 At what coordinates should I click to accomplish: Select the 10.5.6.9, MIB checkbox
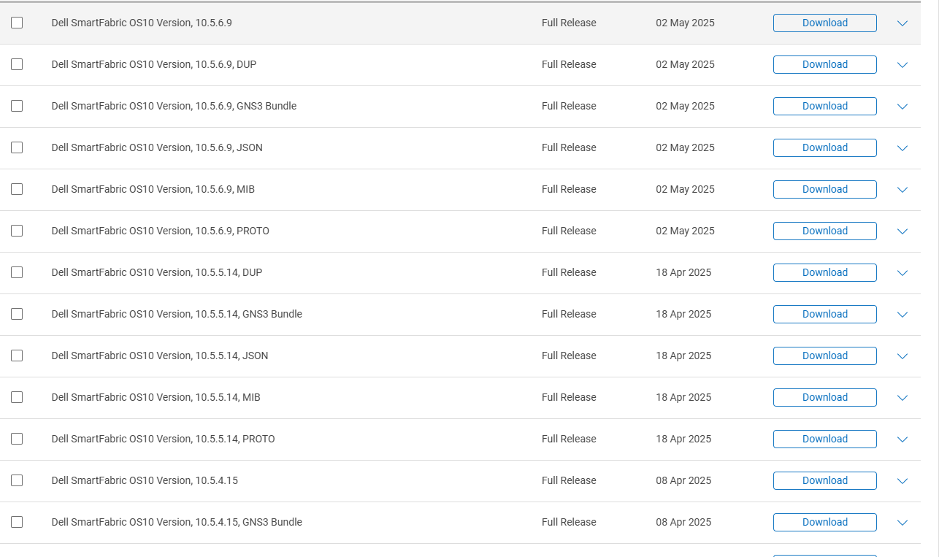(x=17, y=189)
